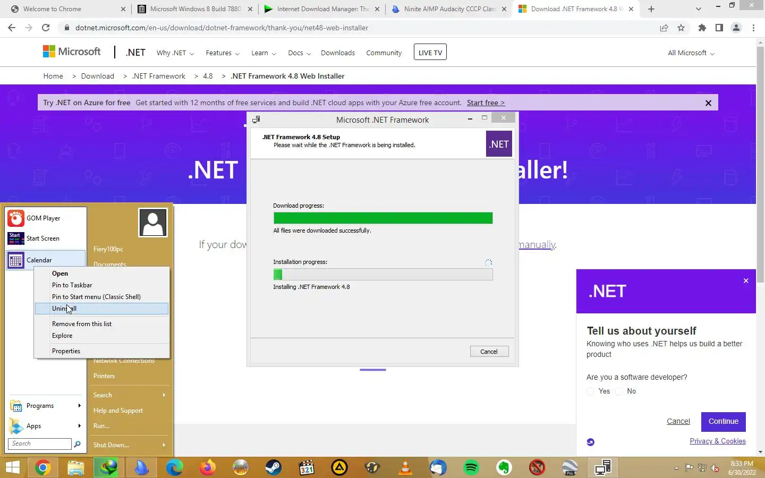765x478 pixels.
Task: Open the Privacy & Cookies link
Action: (x=717, y=441)
